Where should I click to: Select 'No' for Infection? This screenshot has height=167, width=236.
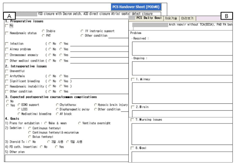pos(50,44)
